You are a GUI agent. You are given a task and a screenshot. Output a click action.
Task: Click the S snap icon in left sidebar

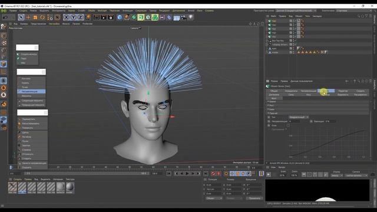[x=4, y=81]
